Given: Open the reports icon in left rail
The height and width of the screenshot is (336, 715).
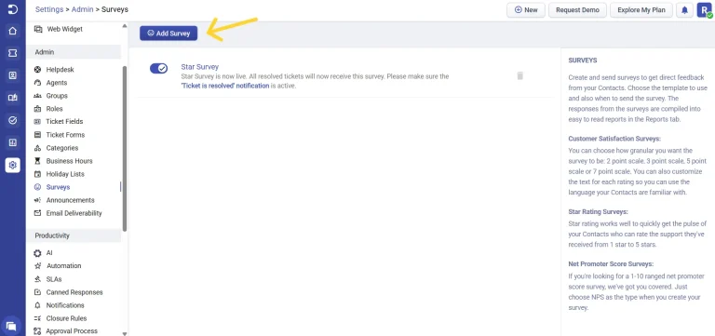Looking at the screenshot, I should pos(13,142).
